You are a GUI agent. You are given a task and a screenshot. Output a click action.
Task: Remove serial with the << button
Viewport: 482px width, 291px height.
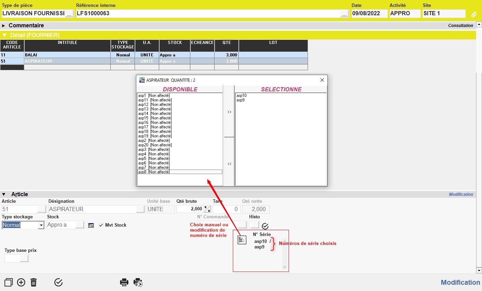pos(229,164)
